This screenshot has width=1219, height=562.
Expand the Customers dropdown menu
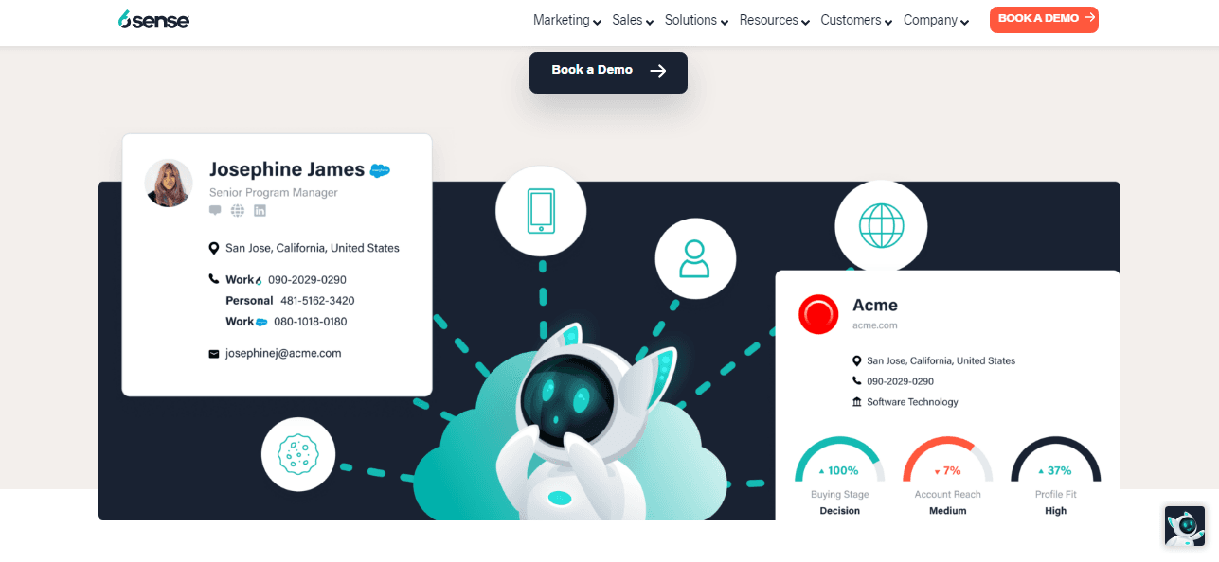click(x=856, y=20)
